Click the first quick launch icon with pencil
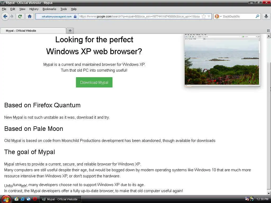The height and width of the screenshot is (203, 271). [x=16, y=199]
